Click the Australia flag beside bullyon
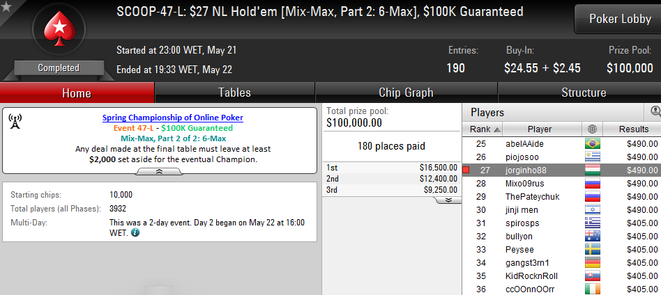The image size is (661, 295). click(x=592, y=237)
